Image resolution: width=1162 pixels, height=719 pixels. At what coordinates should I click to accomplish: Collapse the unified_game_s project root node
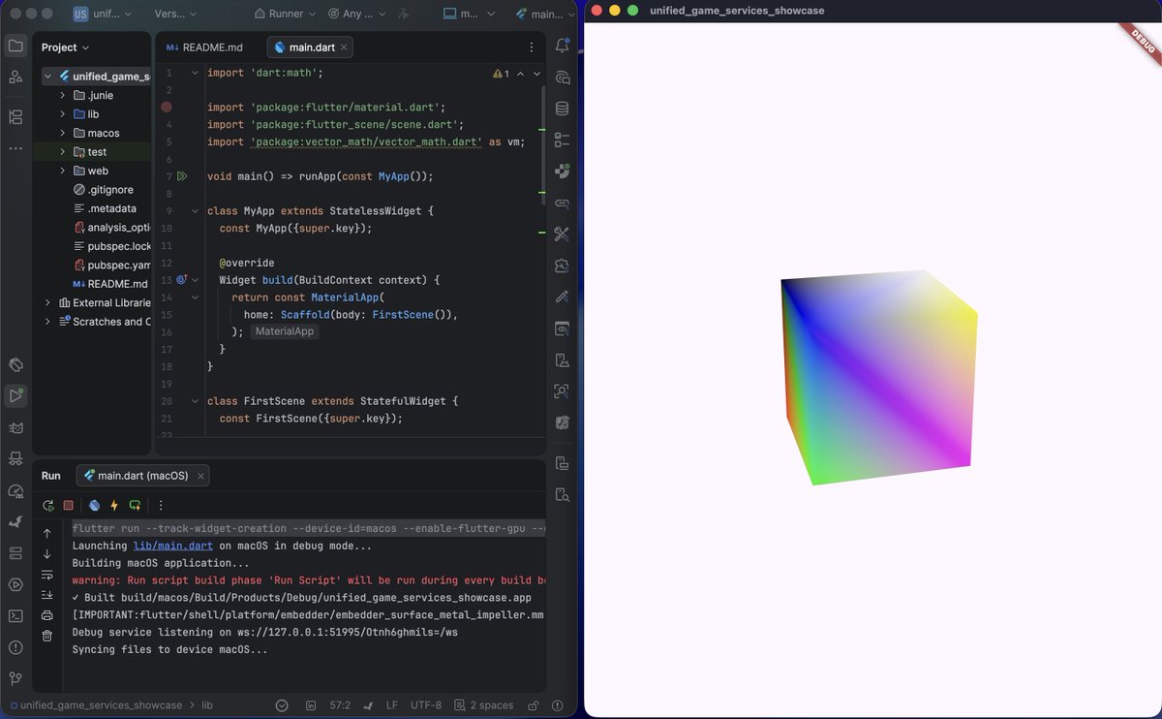(x=47, y=76)
